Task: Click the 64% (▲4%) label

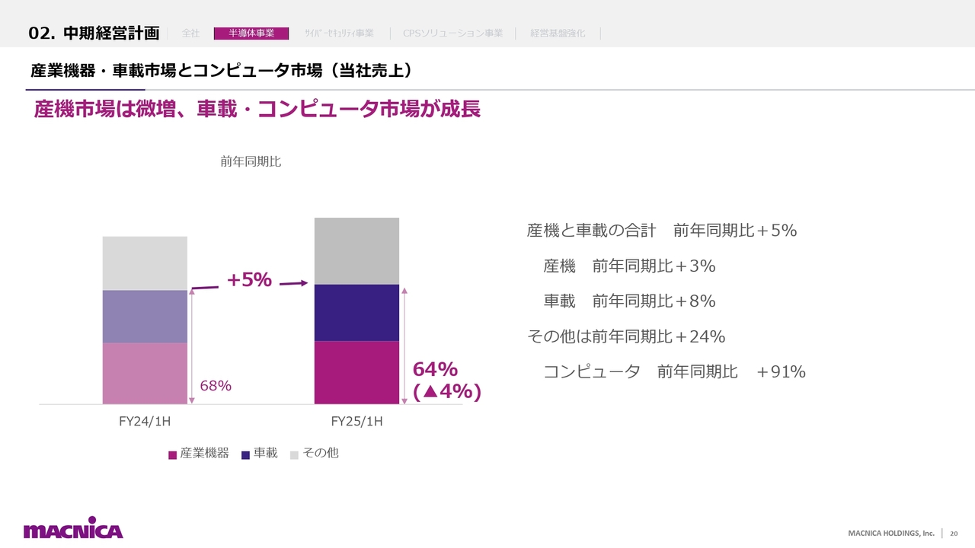Action: [446, 381]
